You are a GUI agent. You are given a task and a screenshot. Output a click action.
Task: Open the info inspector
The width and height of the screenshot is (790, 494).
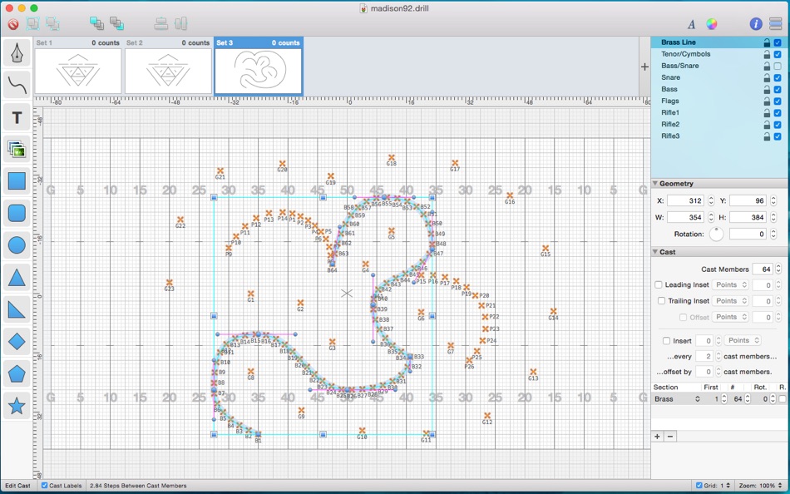click(x=756, y=23)
